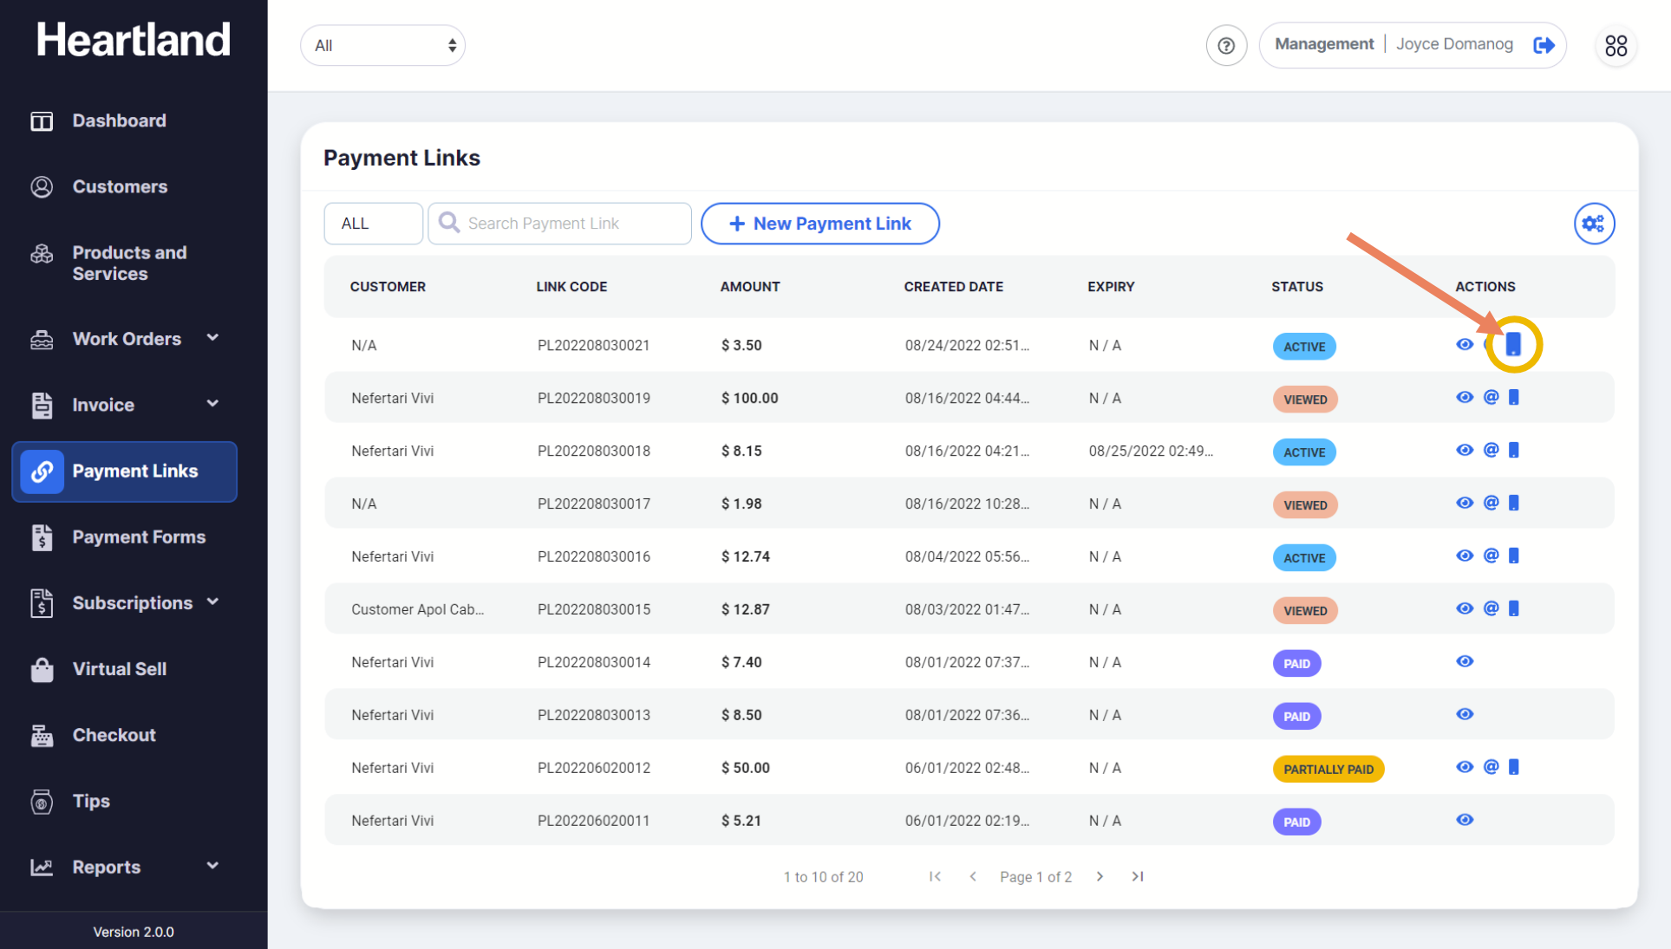Image resolution: width=1671 pixels, height=949 pixels.
Task: Send email for link PL202208030019
Action: click(x=1491, y=398)
